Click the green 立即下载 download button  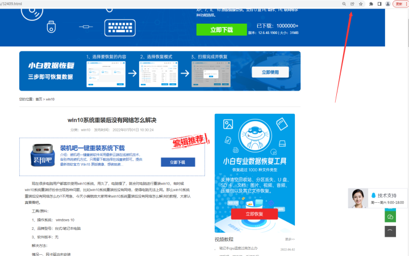[x=222, y=29]
